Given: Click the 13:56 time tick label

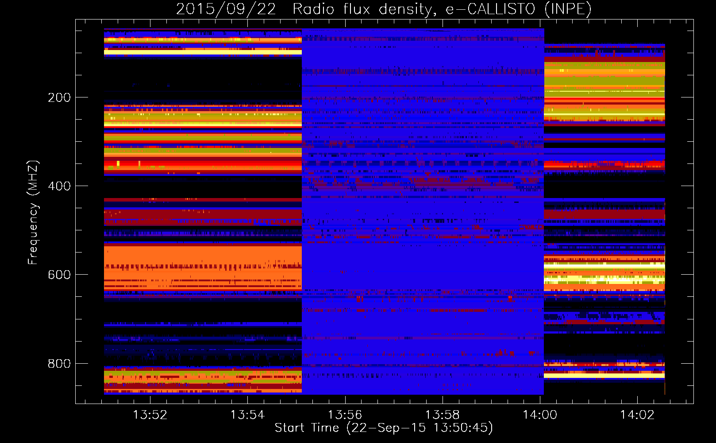Looking at the screenshot, I should click(x=345, y=415).
